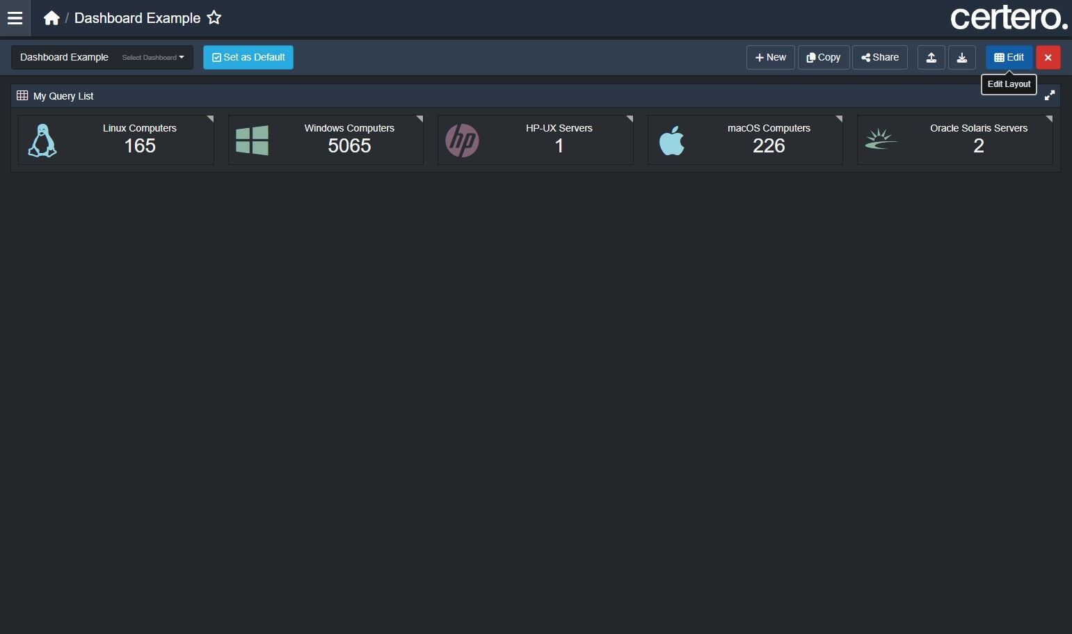Open the Select Dashboard dropdown
Screen dimensions: 1072x634
[102, 57]
